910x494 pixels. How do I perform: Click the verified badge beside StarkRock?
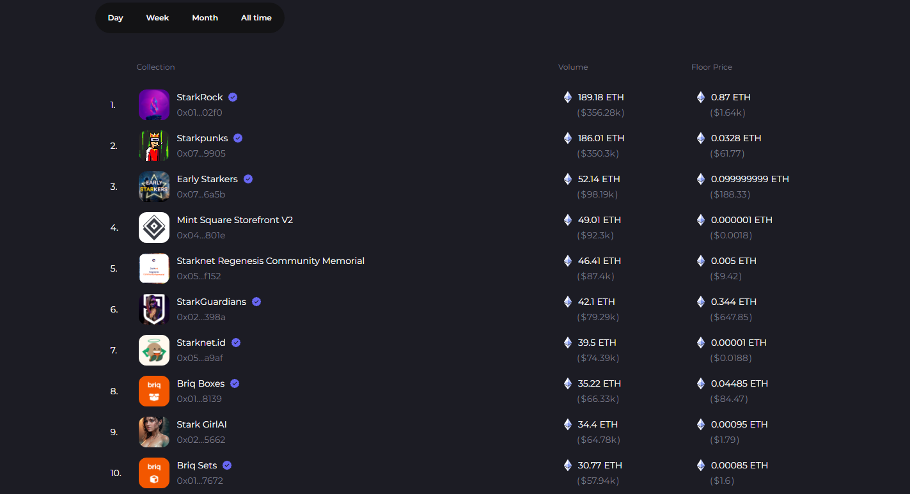[x=233, y=97]
